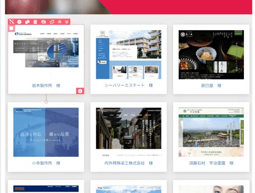Screen dimensions: 255x193
Task: Click the edit pencil icon in red toolbar
Action: coord(12,22)
